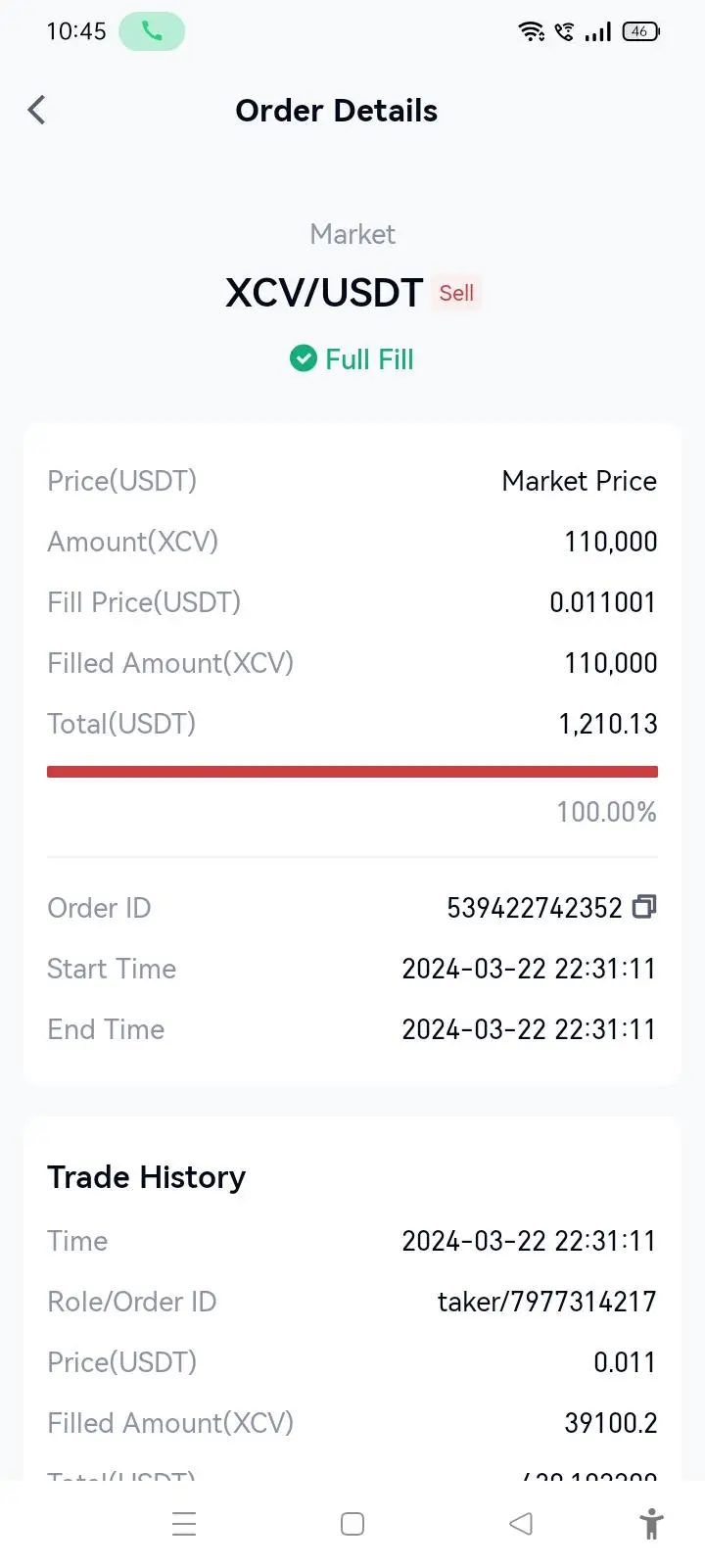Tap the Trade History heading
Screen dimensions: 705x1567
click(x=146, y=1177)
